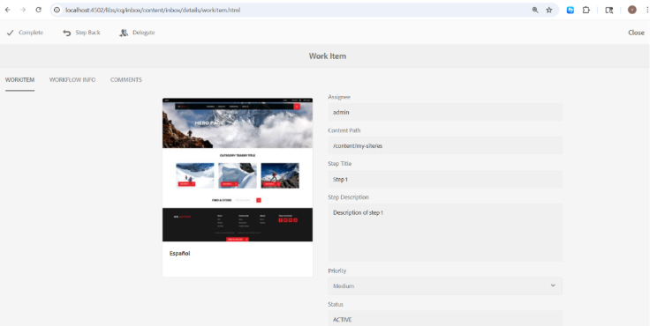Click the Priority label
This screenshot has width=650, height=326.
337,271
